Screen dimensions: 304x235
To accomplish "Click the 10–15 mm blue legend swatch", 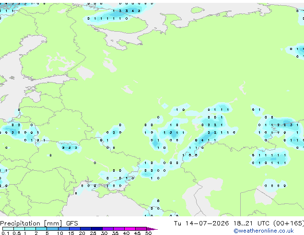I will click(x=63, y=229).
